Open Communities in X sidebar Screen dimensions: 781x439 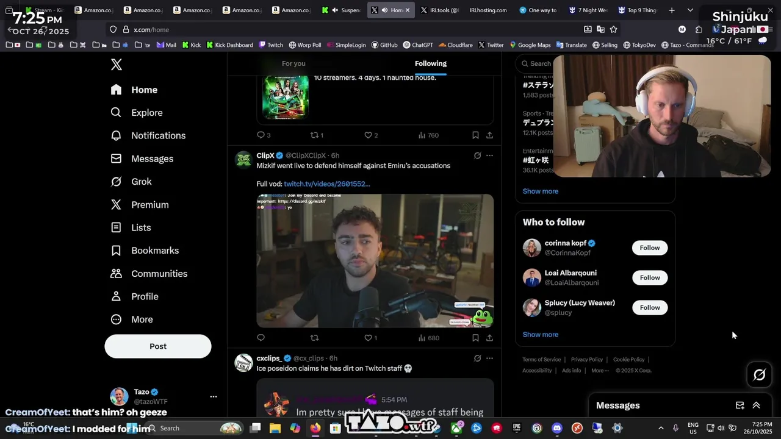[x=149, y=274]
